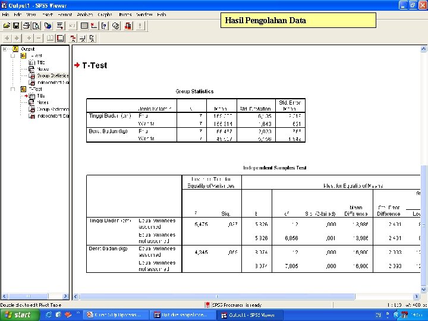Image resolution: width=428 pixels, height=321 pixels.
Task: Click output pane vertical scroll-up arrow
Action: [423, 49]
